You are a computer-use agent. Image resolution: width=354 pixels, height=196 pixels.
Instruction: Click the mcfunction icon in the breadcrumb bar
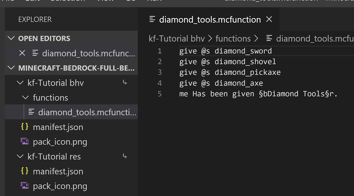269,38
